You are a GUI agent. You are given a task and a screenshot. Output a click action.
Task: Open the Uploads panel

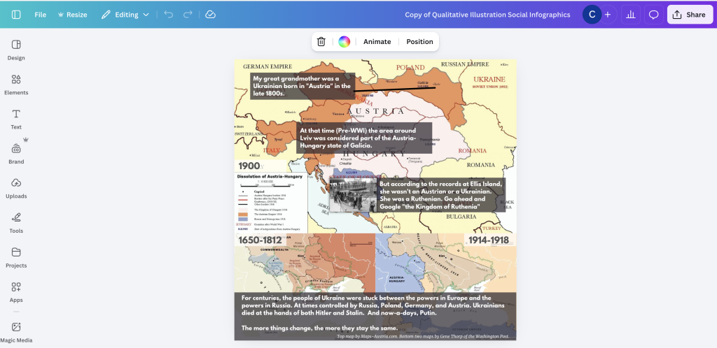coord(16,189)
